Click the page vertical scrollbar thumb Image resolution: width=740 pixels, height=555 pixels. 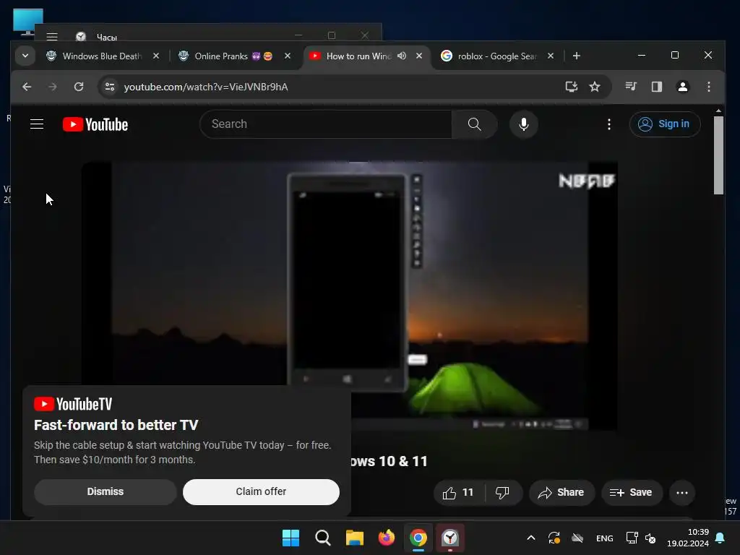point(718,155)
